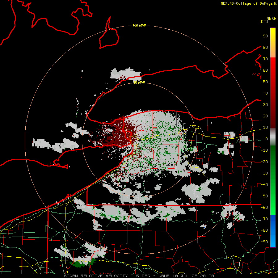Screen dimensions: 278x278
Task: Click the -70 value on velocity scale
Action: tap(264, 219)
